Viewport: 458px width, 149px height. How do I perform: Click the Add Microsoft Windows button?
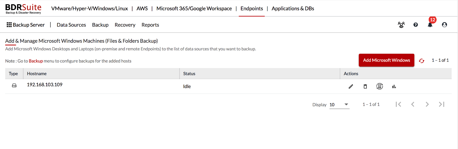[387, 60]
